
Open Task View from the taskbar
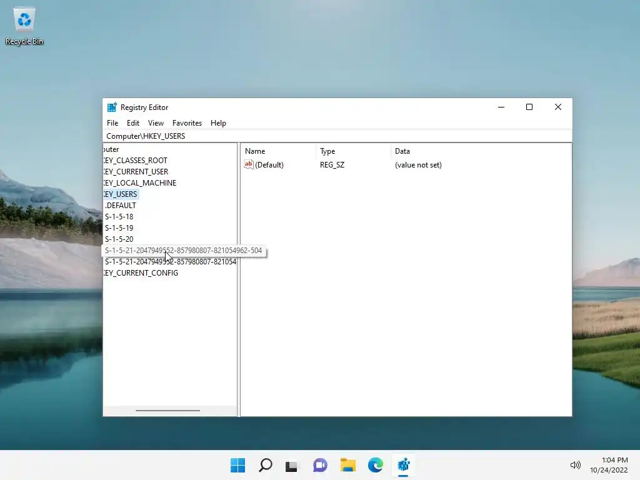291,465
